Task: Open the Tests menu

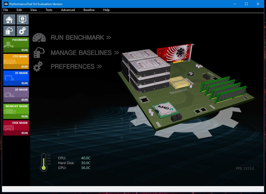Action: pyautogui.click(x=49, y=10)
